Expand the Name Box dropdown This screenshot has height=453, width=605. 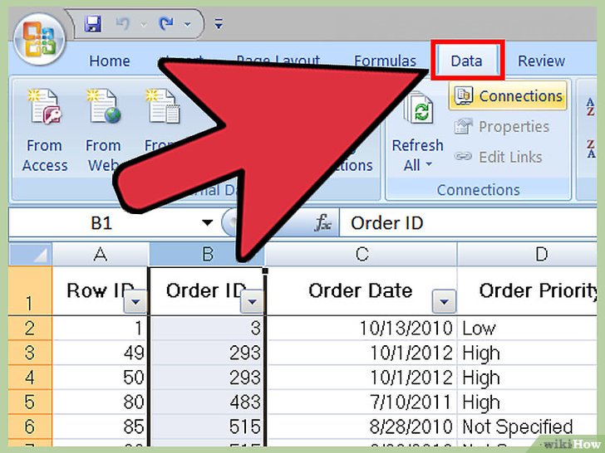tap(208, 222)
